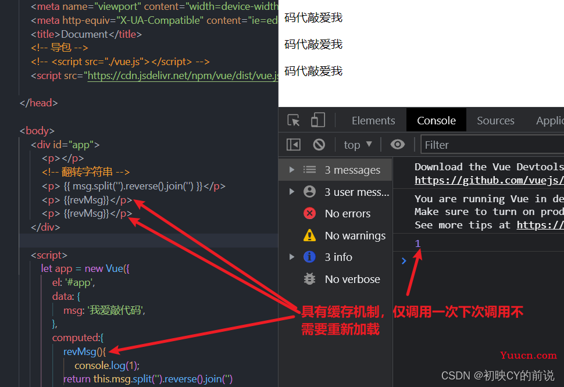Hide the console sidebar panel icon

click(x=293, y=145)
